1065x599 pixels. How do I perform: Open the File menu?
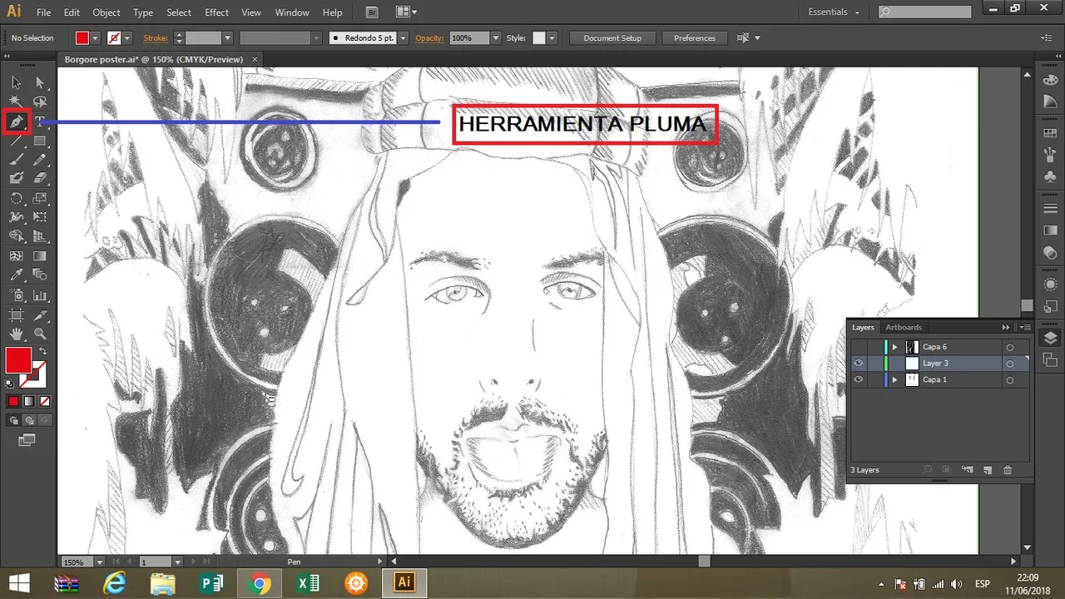point(43,12)
